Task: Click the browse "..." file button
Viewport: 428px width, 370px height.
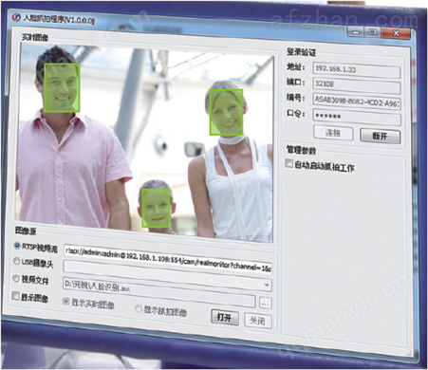Action: (265, 303)
